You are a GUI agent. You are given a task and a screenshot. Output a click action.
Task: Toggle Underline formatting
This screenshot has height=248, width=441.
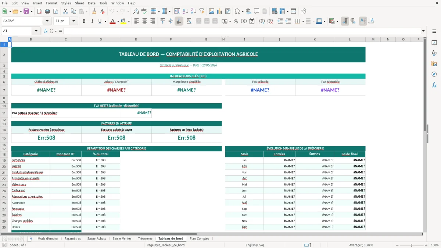pos(100,21)
